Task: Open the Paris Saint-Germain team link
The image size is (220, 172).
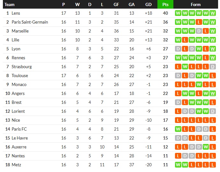Action: pos(30,22)
